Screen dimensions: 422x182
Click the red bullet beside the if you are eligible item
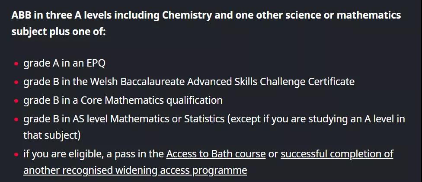17,155
